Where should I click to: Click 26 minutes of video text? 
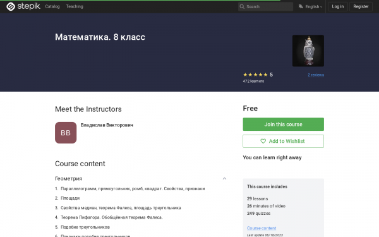[266, 206]
